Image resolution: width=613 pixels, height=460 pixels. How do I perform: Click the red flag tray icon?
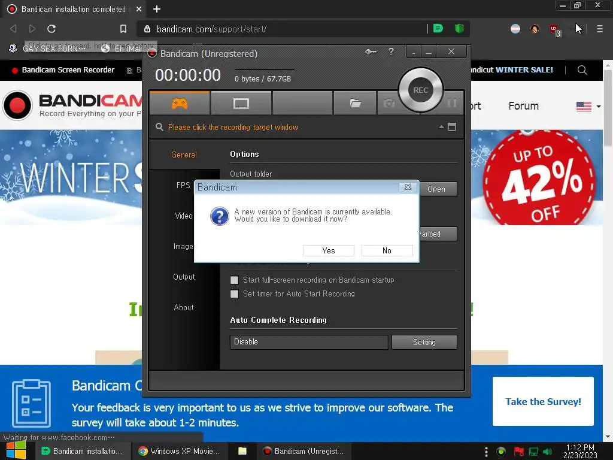[x=518, y=452]
